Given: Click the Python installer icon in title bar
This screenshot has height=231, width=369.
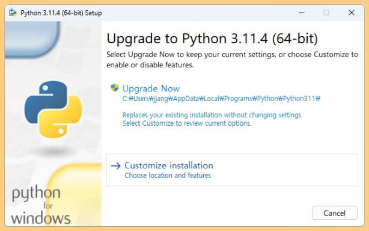Looking at the screenshot, I should tap(13, 13).
